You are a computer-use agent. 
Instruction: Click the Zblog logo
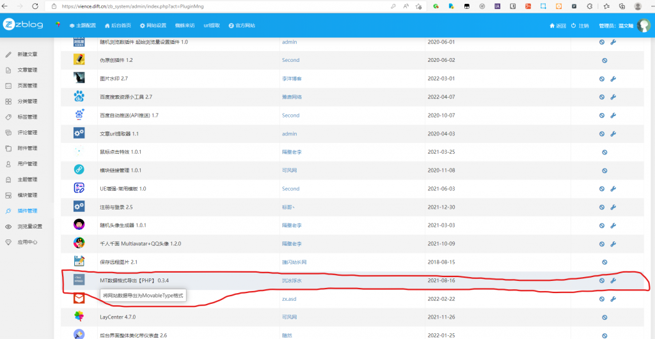(24, 25)
